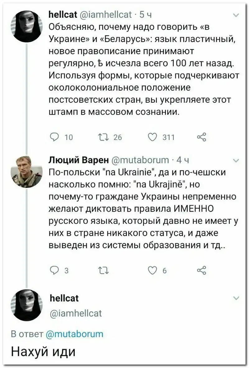This screenshot has height=368, width=249.
Task: Open the @mutaborum mention link in reply
Action: tap(74, 334)
